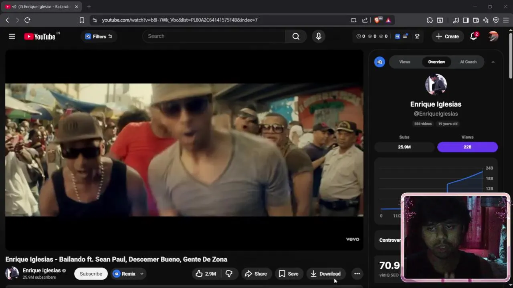513x288 pixels.
Task: Click @EnriqueIglesias handle
Action: tap(436, 114)
